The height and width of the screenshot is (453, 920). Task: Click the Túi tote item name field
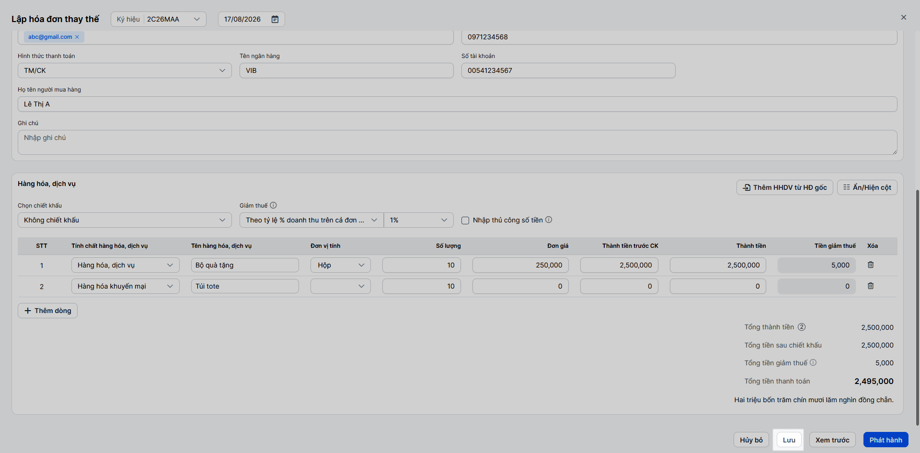pyautogui.click(x=245, y=286)
